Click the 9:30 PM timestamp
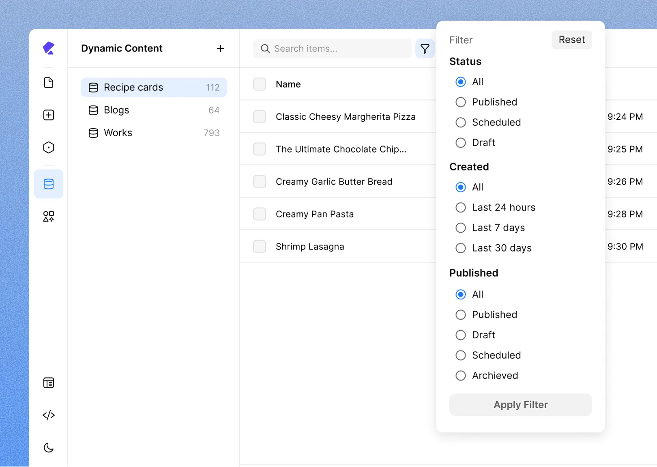The image size is (657, 467). coord(625,247)
